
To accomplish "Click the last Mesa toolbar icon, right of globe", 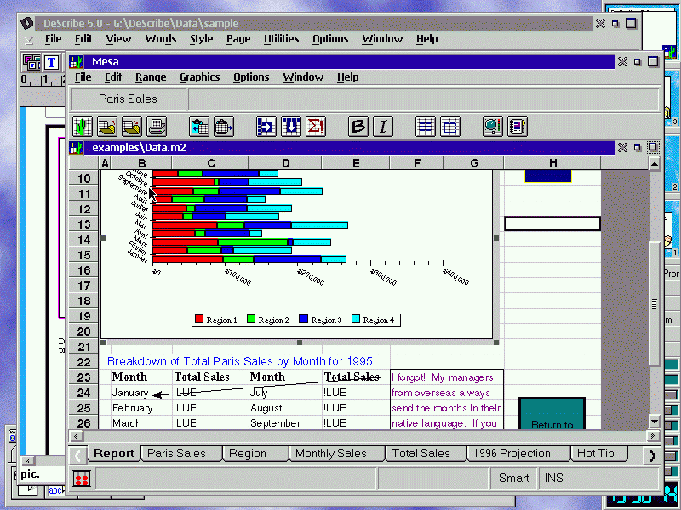I will coord(518,127).
